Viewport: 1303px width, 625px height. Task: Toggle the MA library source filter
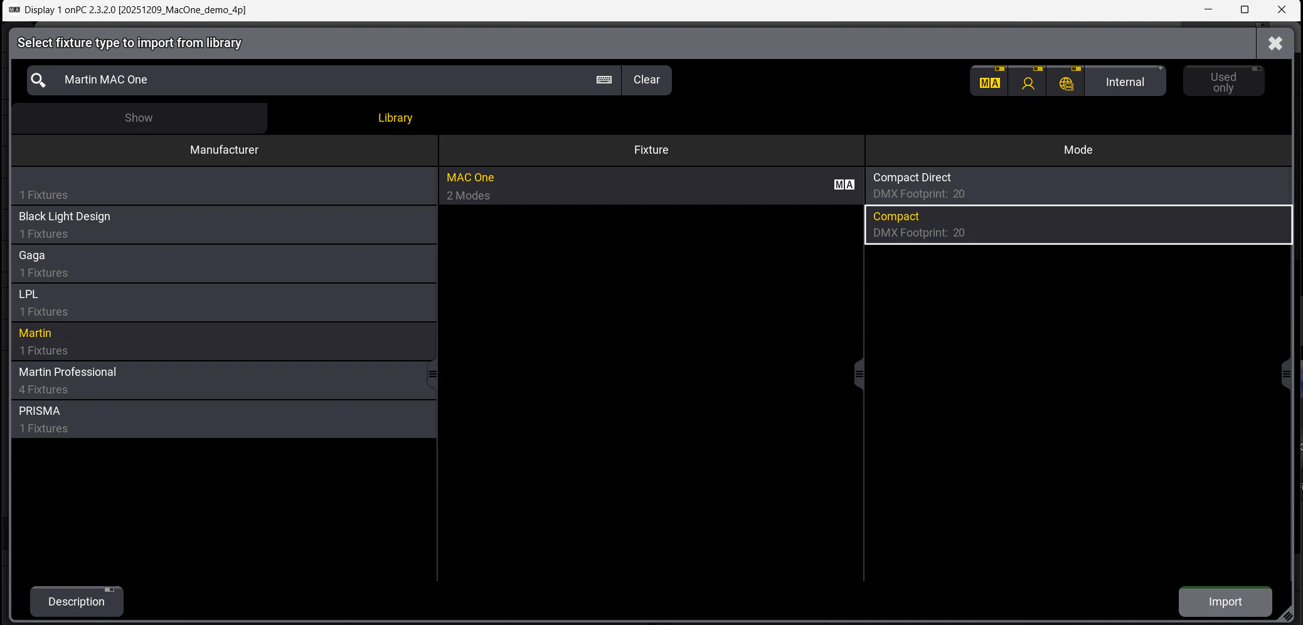click(x=989, y=82)
